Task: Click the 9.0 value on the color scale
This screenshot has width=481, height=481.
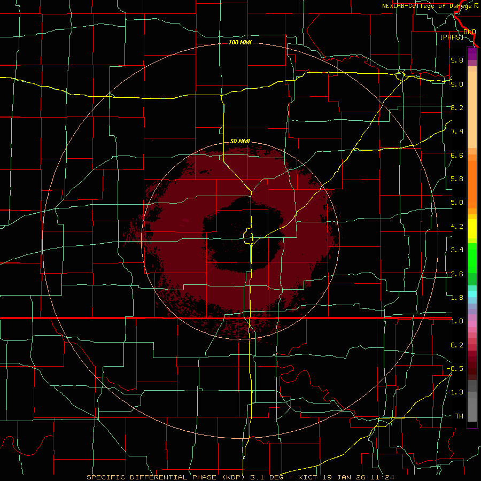Action: (x=457, y=84)
